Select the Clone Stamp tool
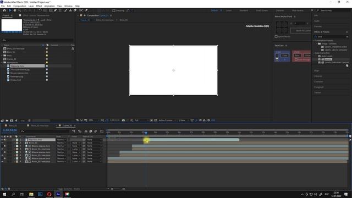This screenshot has height=198, width=352. coord(70,10)
